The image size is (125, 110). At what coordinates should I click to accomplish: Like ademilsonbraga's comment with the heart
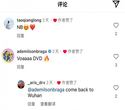[x=116, y=56]
